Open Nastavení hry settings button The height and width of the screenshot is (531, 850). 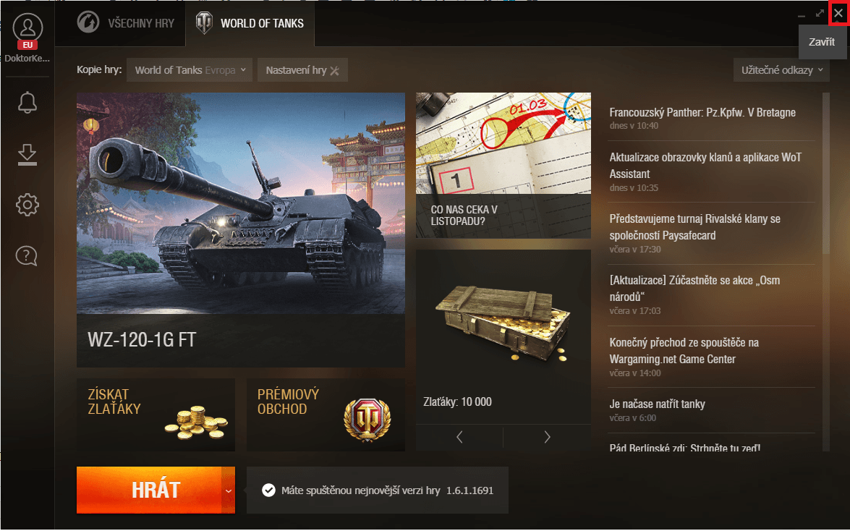pos(302,70)
